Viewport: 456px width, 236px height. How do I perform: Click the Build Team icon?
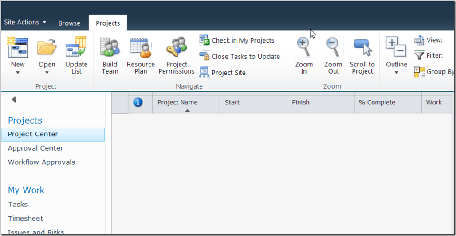pos(110,48)
